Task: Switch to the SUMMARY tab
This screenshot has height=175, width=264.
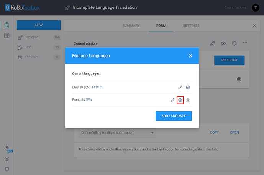Action: click(x=131, y=26)
